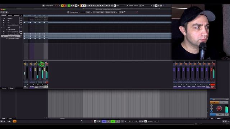
Task: Click the instrument icon beside Groove Agent SE 01
Action: [x=21, y=32]
